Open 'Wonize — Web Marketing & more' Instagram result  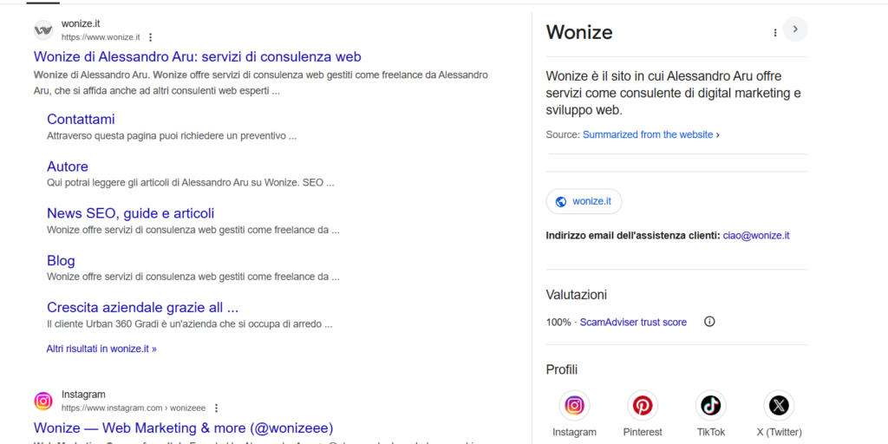click(184, 428)
